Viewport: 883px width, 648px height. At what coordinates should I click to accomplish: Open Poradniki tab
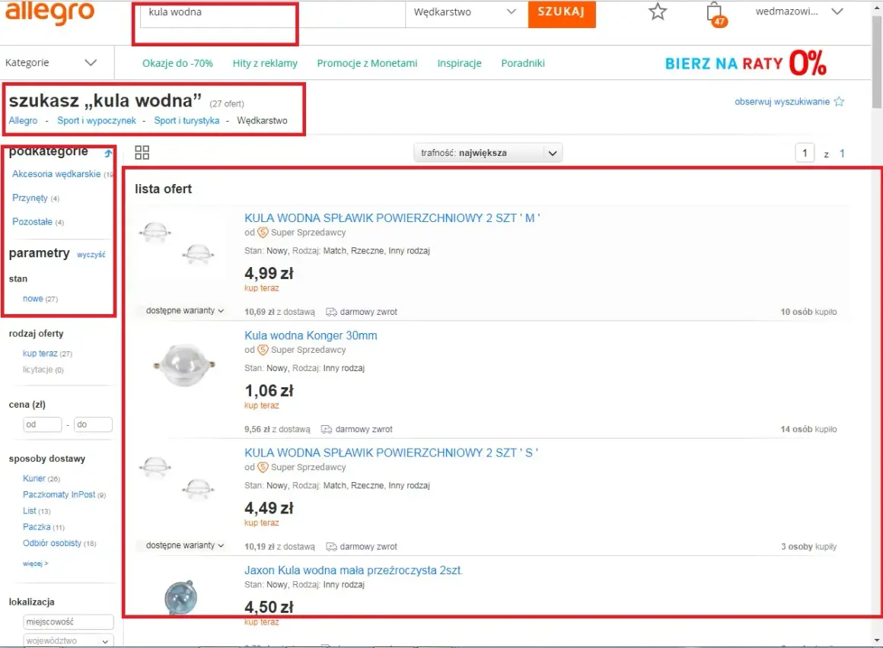click(x=523, y=63)
